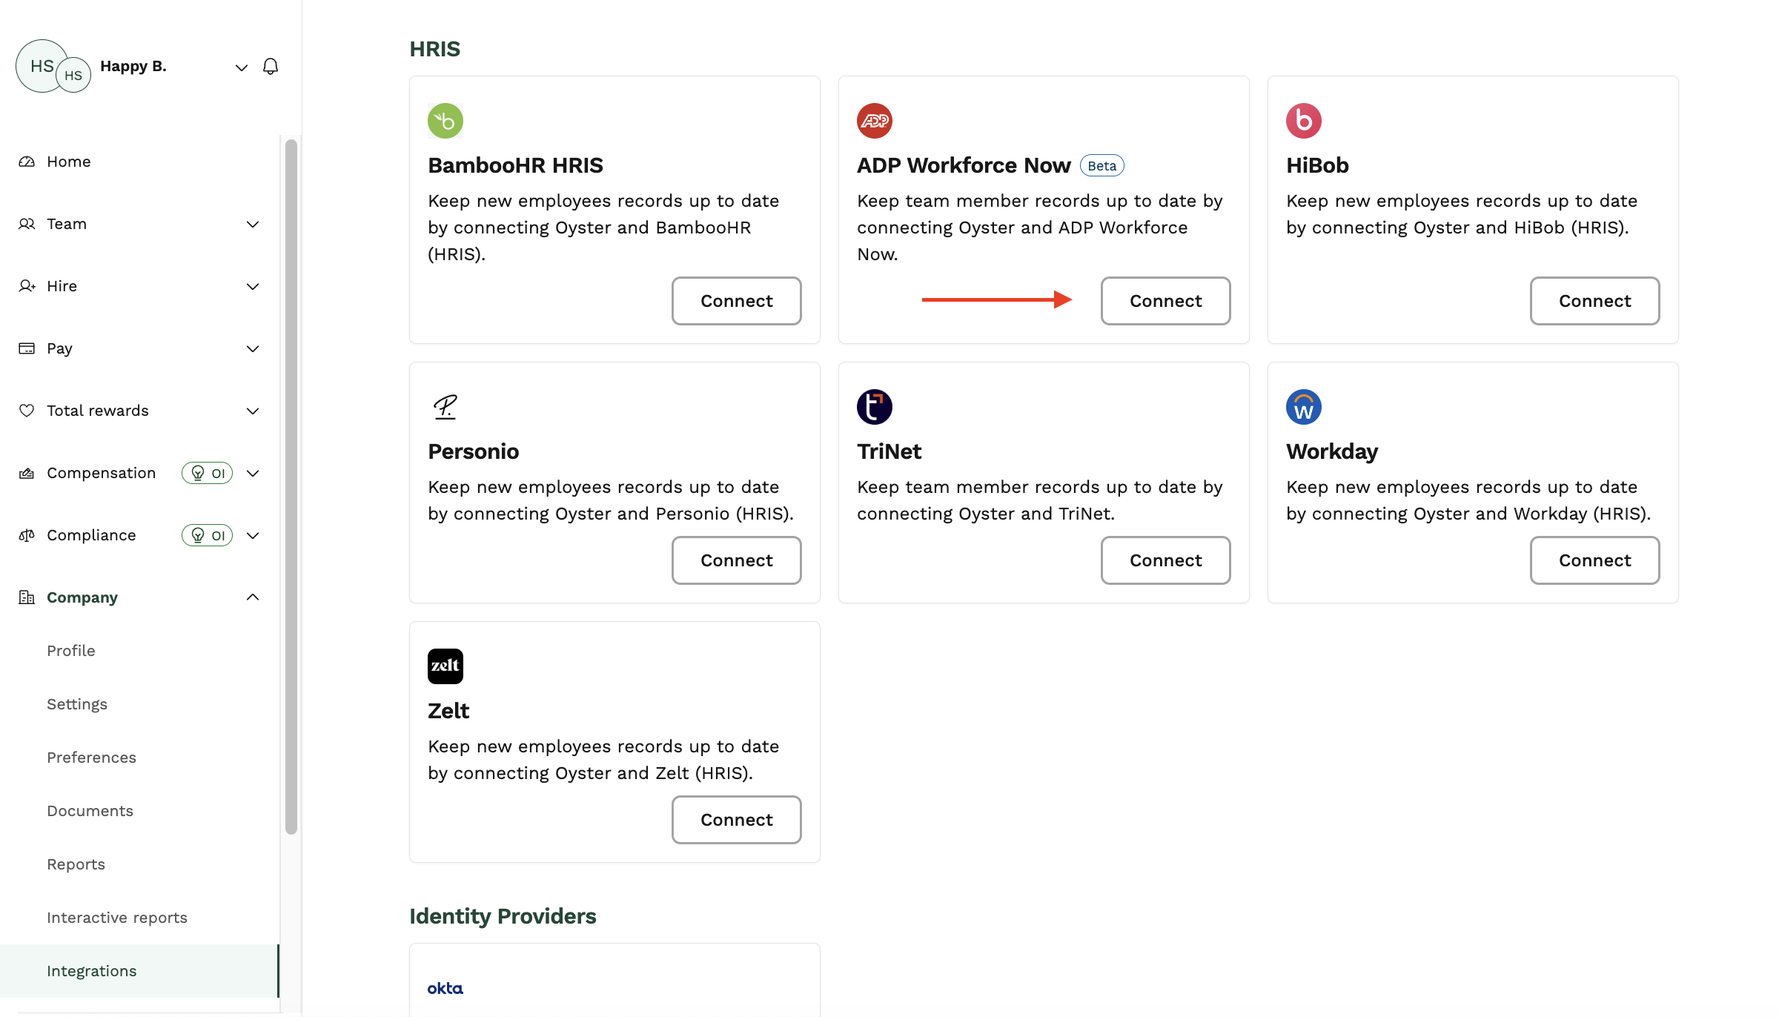Viewport: 1779px width, 1017px height.
Task: Click the Total rewards heart icon
Action: click(x=26, y=410)
